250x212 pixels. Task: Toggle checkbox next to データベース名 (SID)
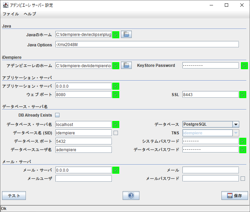(116, 133)
